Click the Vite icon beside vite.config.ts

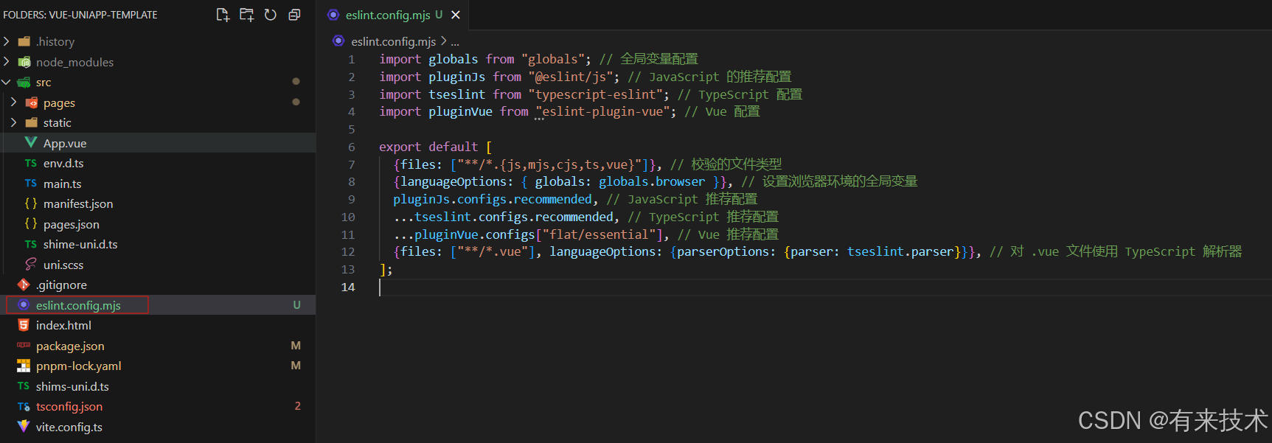(24, 426)
